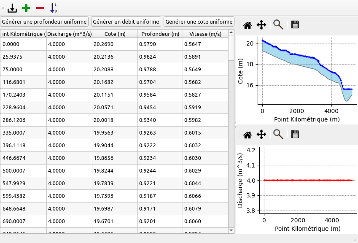
Task: Remove a row with the red minus icon
Action: coord(40,8)
